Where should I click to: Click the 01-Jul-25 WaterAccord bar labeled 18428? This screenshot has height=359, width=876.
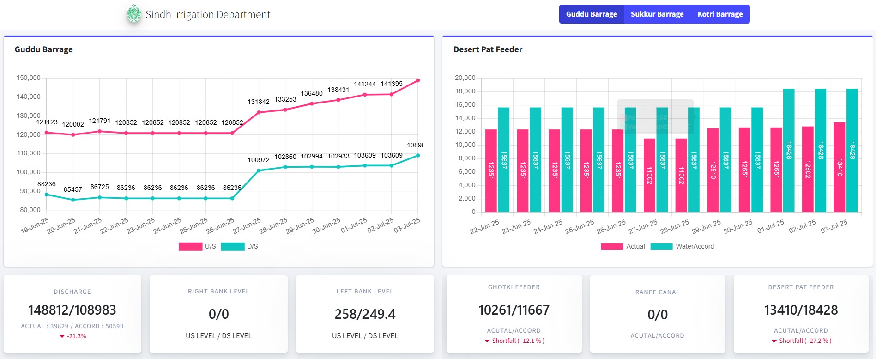click(x=789, y=150)
